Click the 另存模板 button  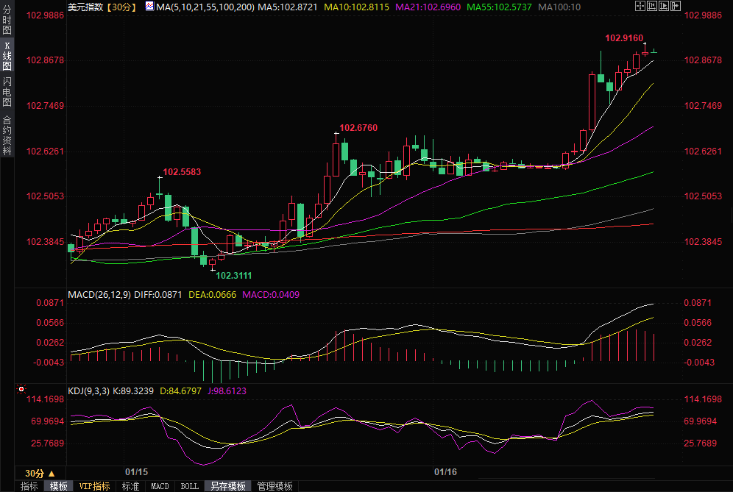pos(228,486)
